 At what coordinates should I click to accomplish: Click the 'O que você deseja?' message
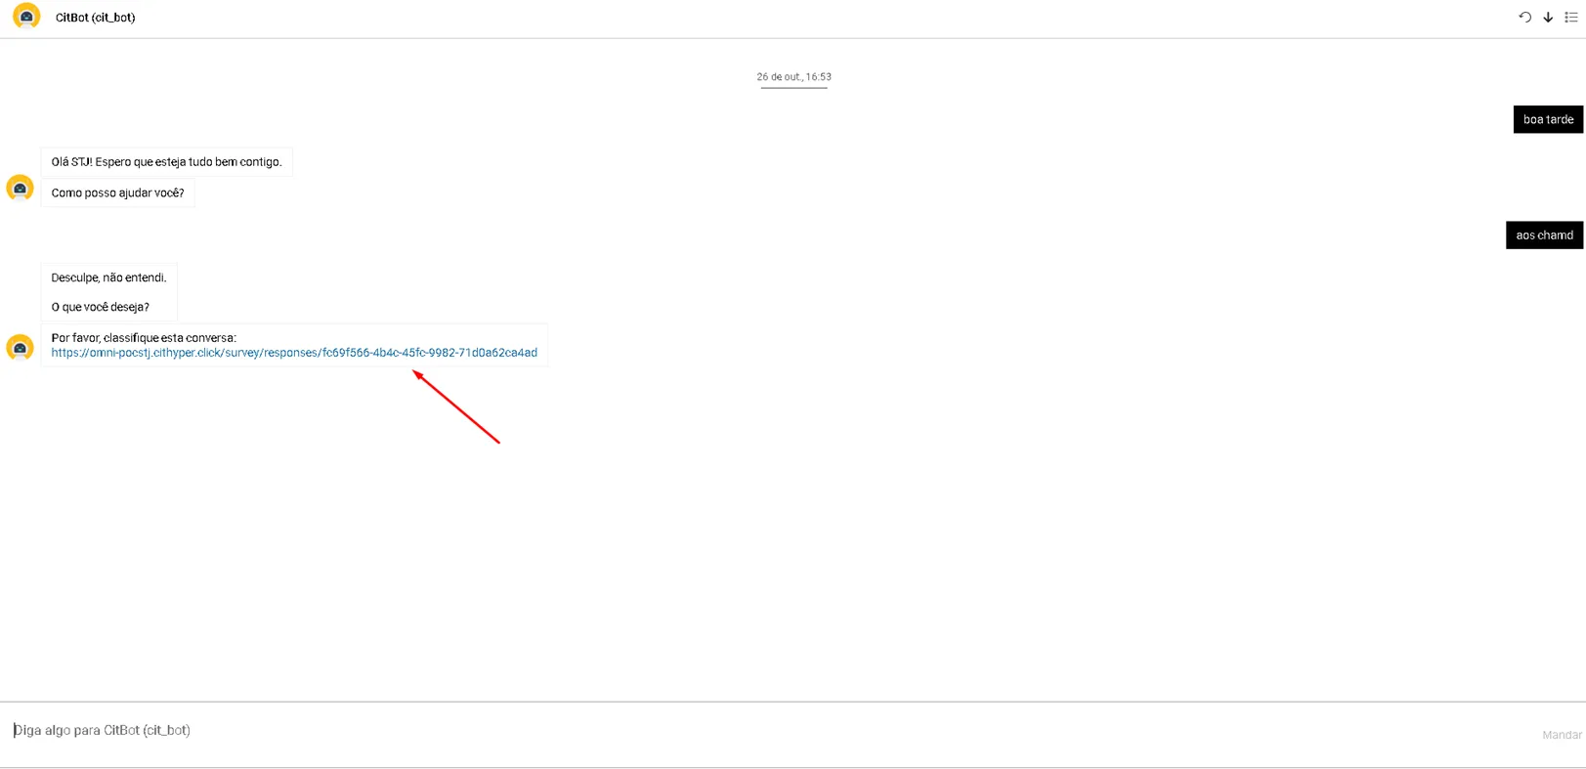tap(101, 307)
